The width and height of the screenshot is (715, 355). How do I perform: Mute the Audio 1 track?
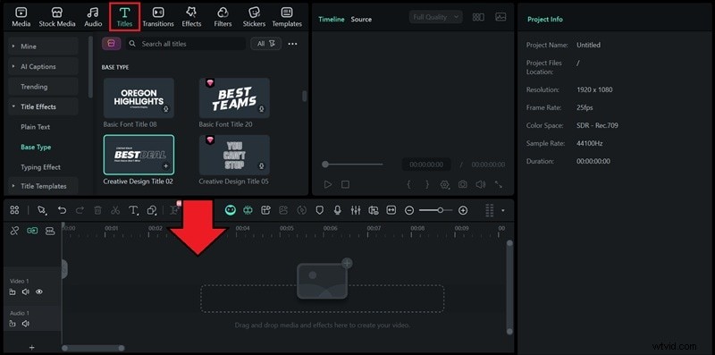point(26,324)
